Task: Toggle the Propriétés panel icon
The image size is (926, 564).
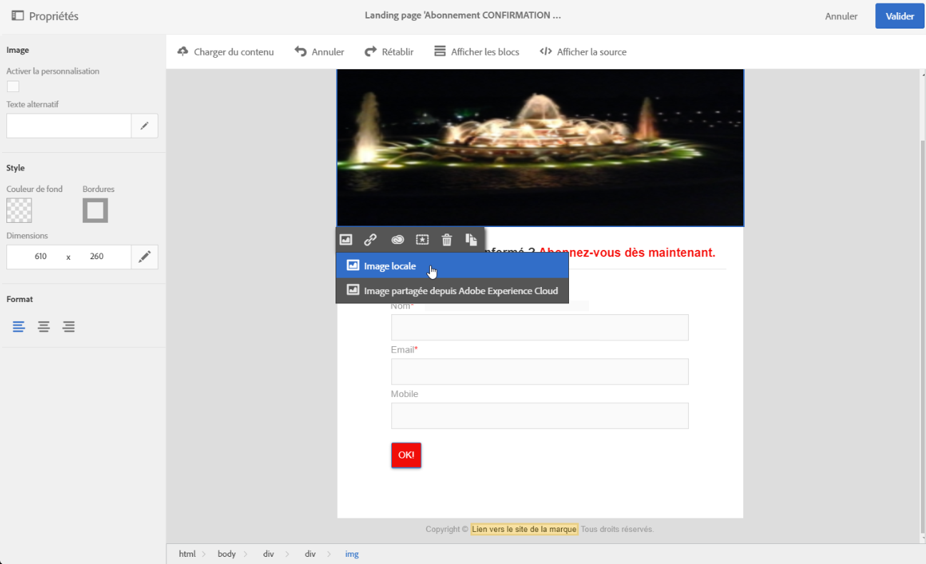Action: 17,16
